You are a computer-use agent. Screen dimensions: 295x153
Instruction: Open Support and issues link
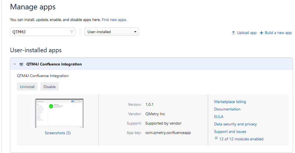coord(230,132)
